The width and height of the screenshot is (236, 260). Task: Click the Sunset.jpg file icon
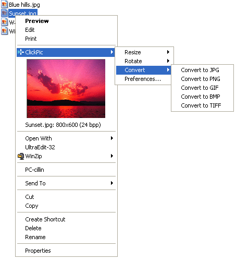5,13
